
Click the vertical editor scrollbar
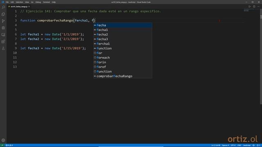(x=261, y=57)
